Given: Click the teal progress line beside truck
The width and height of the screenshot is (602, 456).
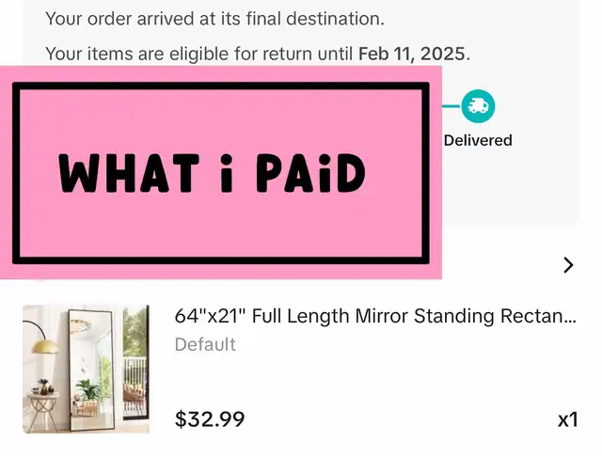Looking at the screenshot, I should [x=451, y=106].
